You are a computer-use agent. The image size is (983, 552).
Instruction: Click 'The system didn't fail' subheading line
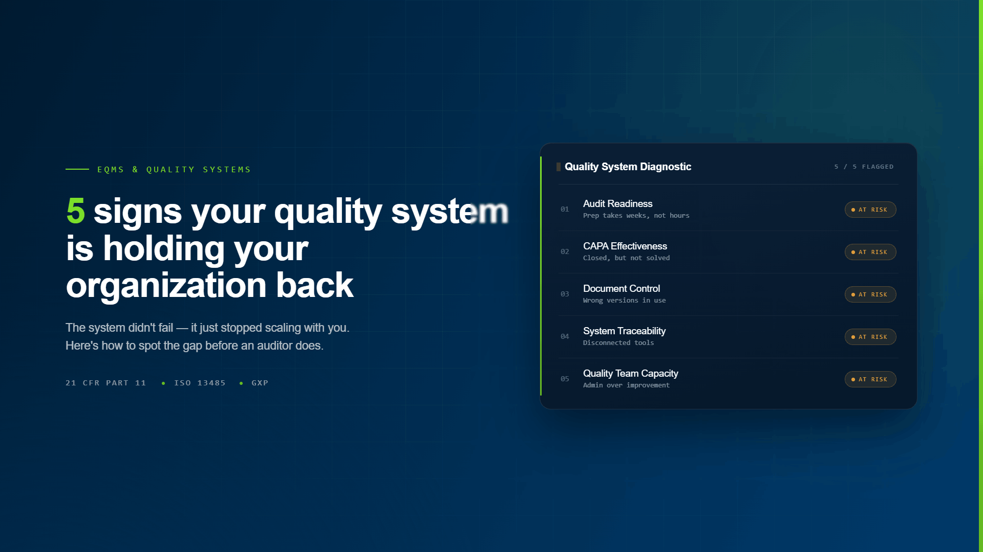(207, 328)
